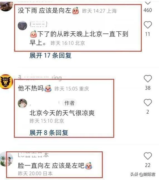Click the partial heart above 460
This screenshot has width=159, height=180.
pyautogui.click(x=148, y=3)
